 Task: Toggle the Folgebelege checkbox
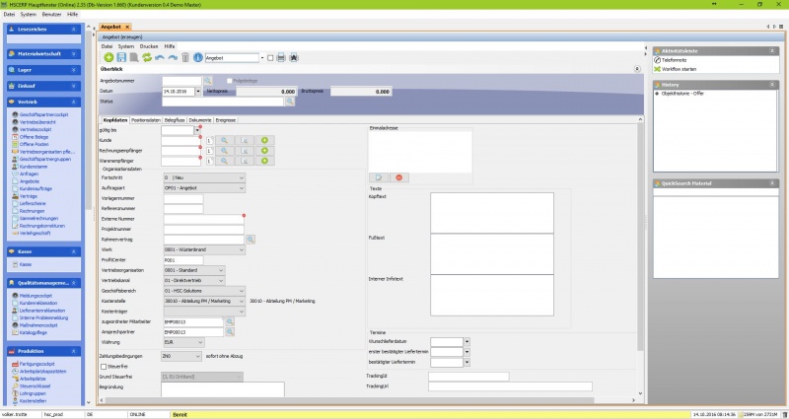tap(227, 80)
